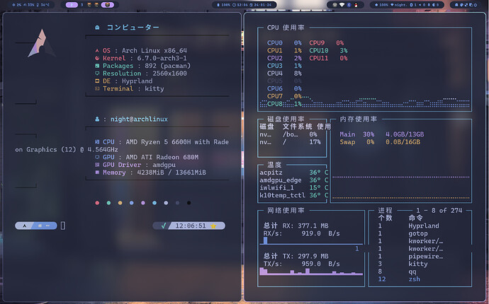Click the 34°C temperature indicator in top bar

click(x=43, y=5)
